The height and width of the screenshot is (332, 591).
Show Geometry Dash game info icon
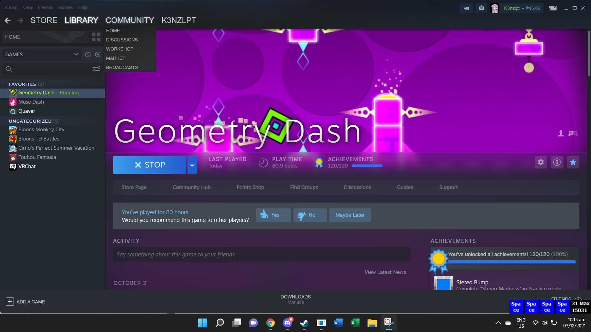click(x=557, y=162)
